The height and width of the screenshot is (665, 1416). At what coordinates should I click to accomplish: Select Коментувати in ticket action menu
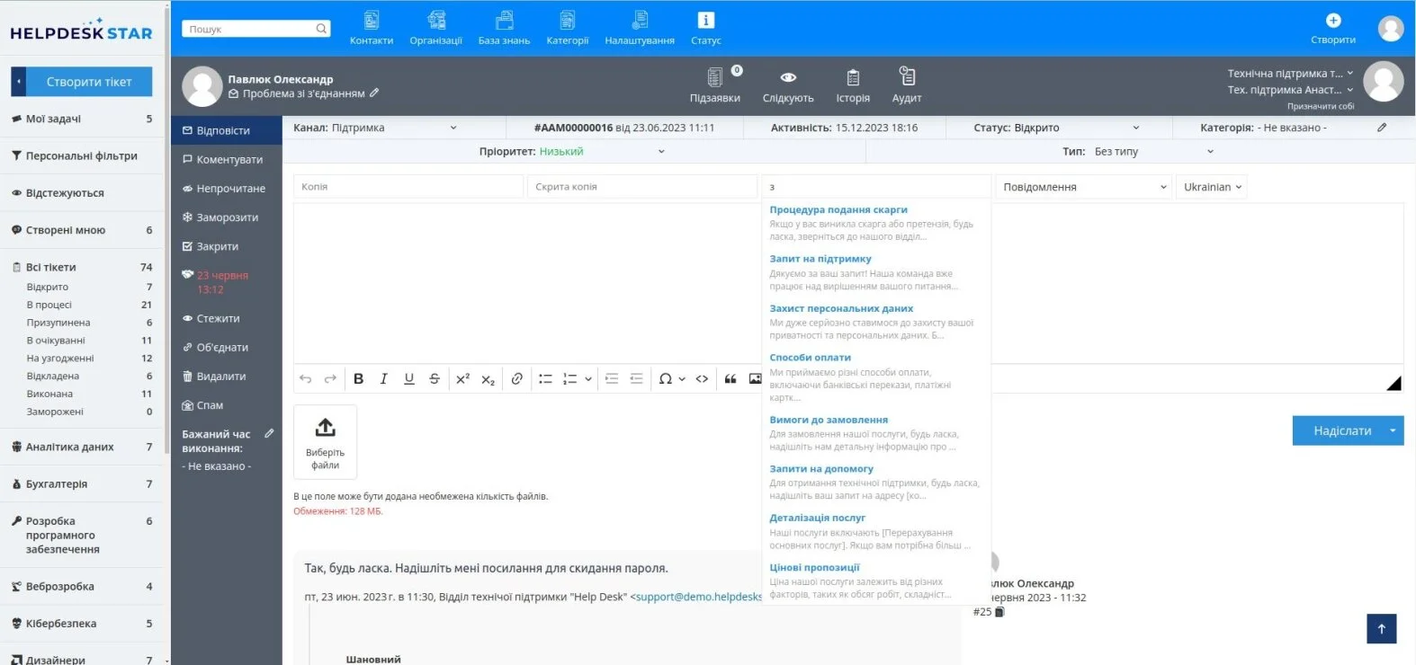pos(227,159)
